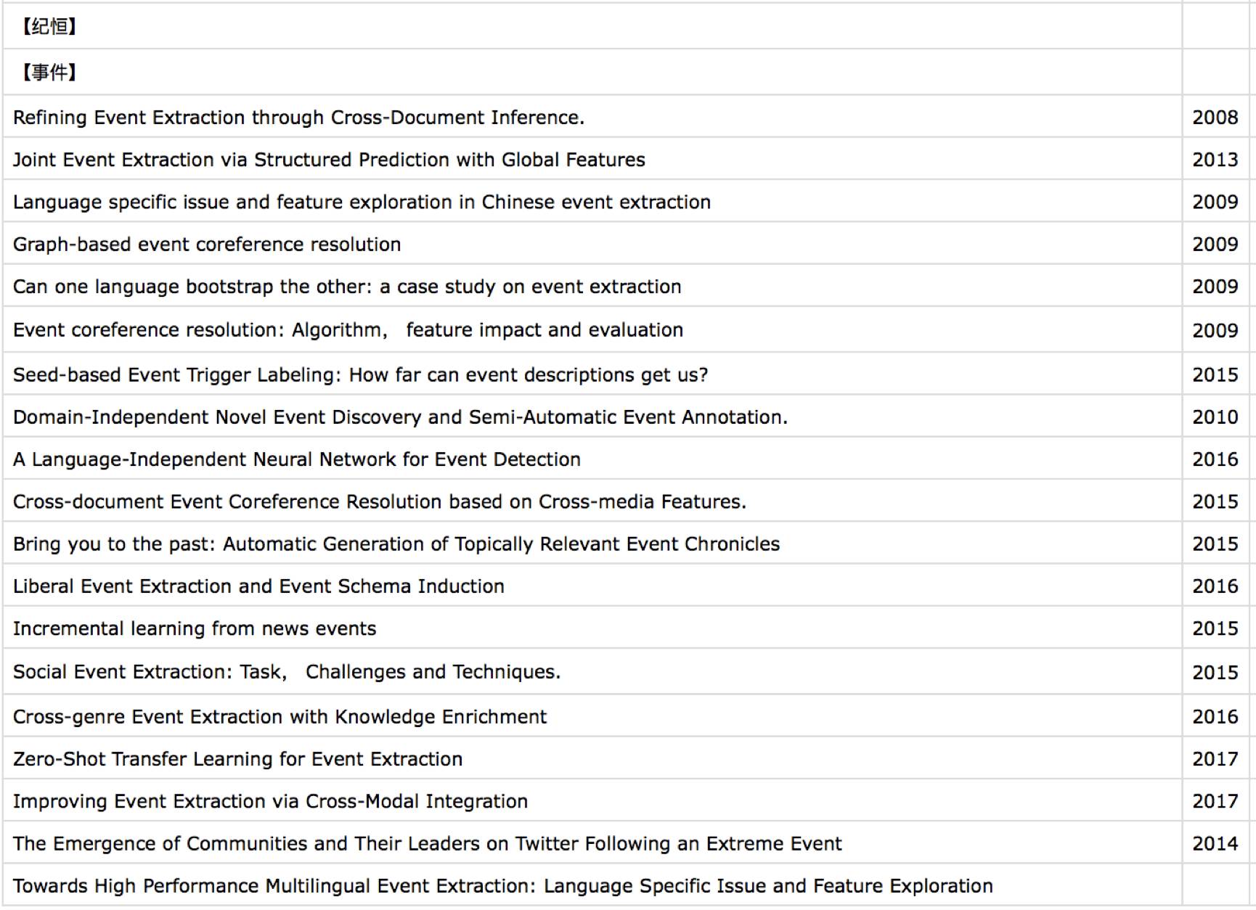Click 'Bring you to the past' title cell
Image resolution: width=1256 pixels, height=910 pixels.
[x=592, y=544]
